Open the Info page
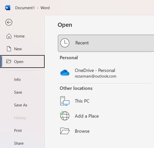Screen dimensions: 154x148 [17, 80]
